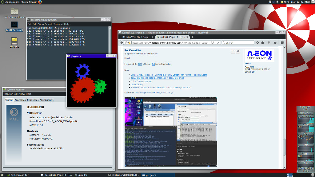Click the browser address bar URL

(170, 42)
